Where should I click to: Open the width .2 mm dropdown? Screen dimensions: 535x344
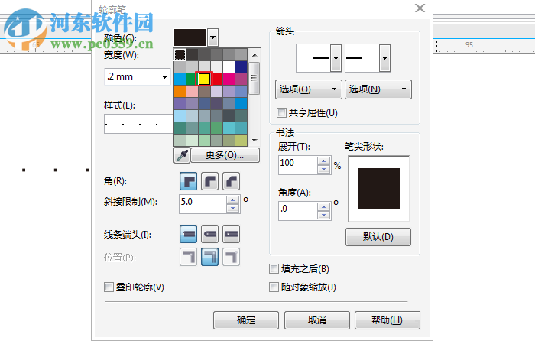click(x=164, y=76)
